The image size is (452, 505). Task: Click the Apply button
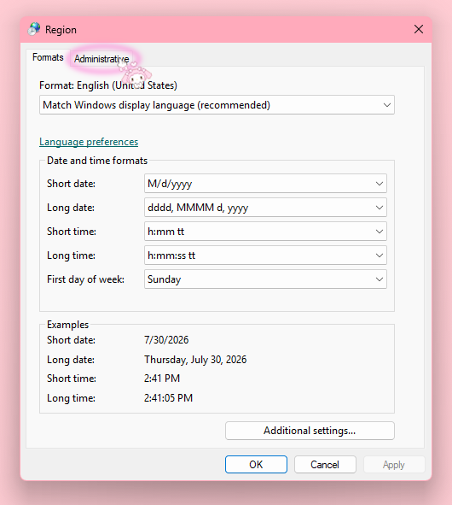(393, 465)
